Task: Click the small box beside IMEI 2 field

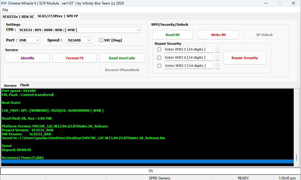Action: click(x=217, y=58)
